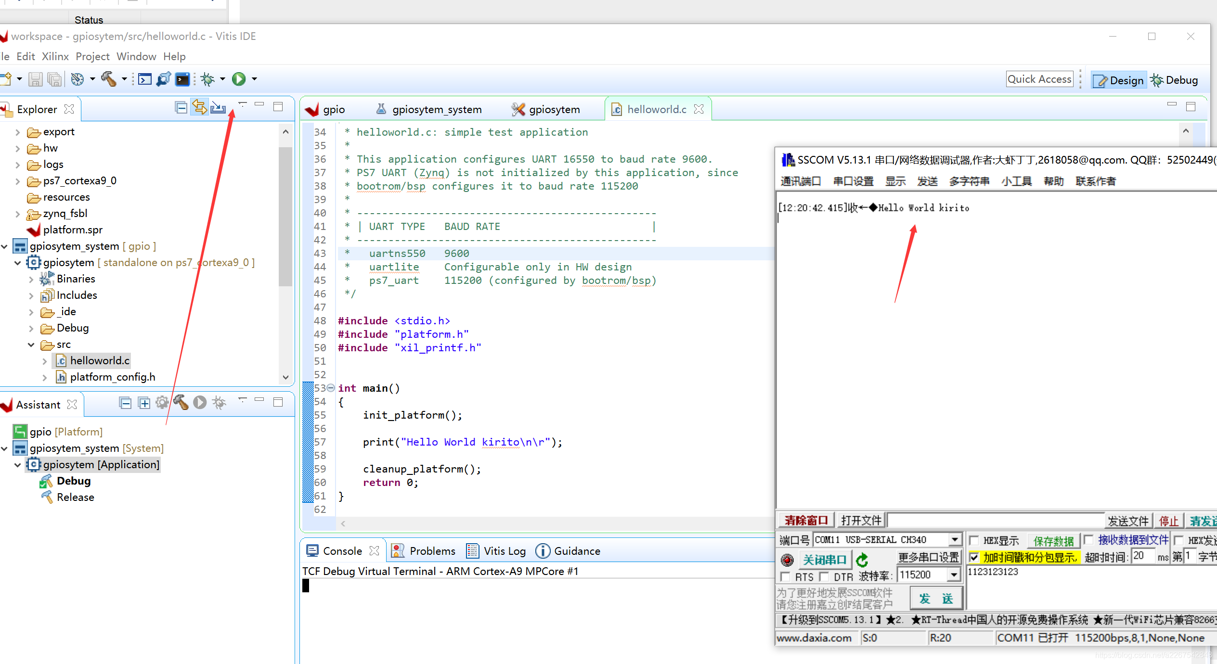Screen dimensions: 1217x664
Task: Click the green refresh icon in SSCOM
Action: pos(862,560)
